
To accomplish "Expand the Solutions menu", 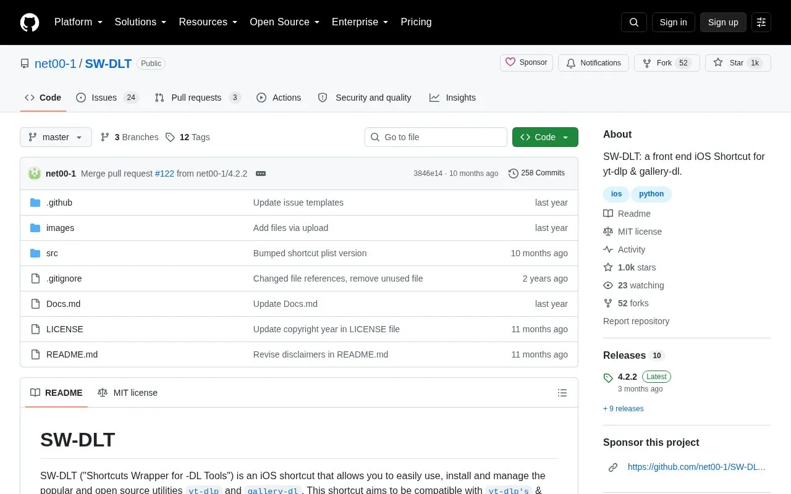I will point(141,22).
